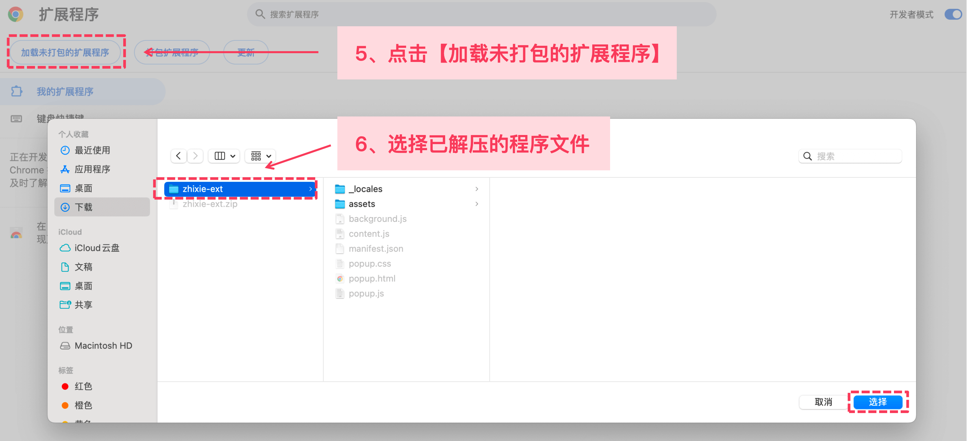The image size is (967, 441).
Task: Filter by 红色 tag
Action: (102, 386)
